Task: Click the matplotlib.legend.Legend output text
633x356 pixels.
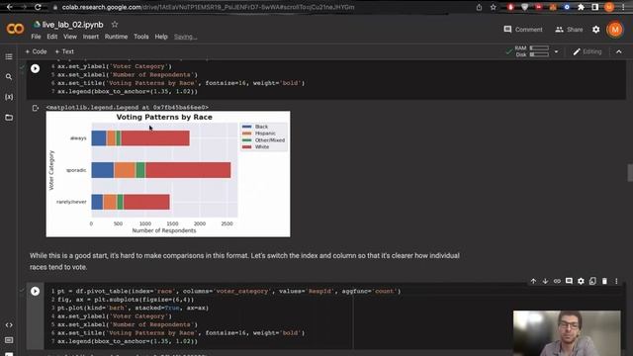Action: pos(128,108)
